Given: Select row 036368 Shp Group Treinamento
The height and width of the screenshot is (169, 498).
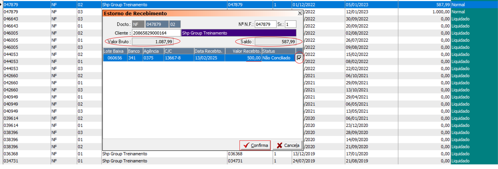Looking at the screenshot, I should point(125,154).
